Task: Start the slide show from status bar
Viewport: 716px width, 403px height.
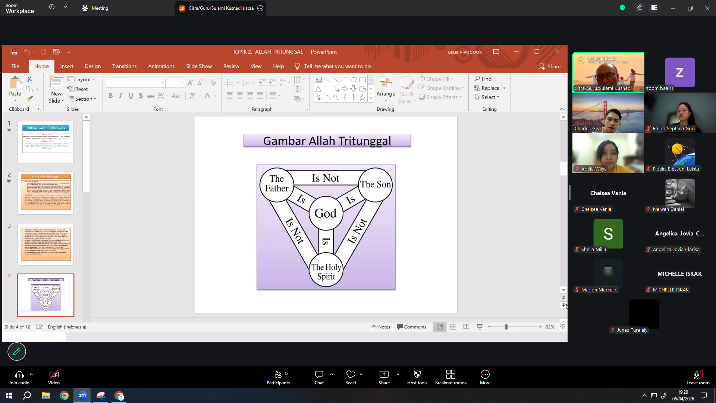Action: 480,327
